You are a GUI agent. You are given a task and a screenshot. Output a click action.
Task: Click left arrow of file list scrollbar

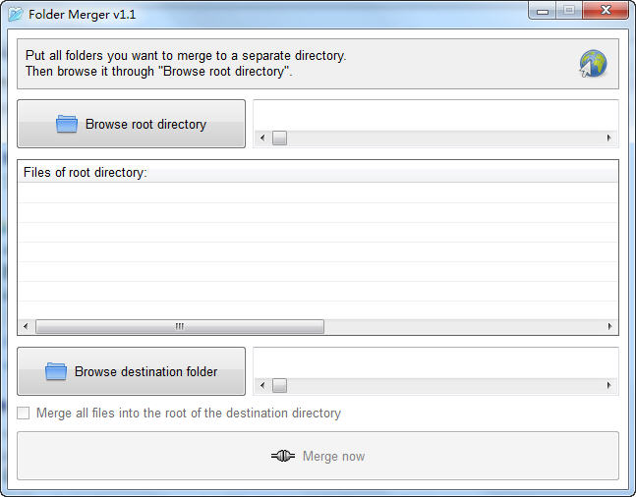coord(26,326)
